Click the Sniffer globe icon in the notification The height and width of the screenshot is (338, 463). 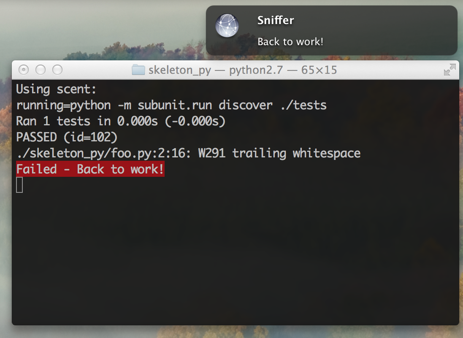tap(227, 25)
